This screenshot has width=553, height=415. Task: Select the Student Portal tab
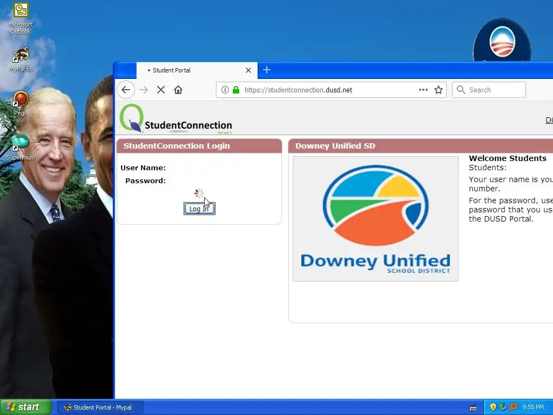pyautogui.click(x=197, y=70)
